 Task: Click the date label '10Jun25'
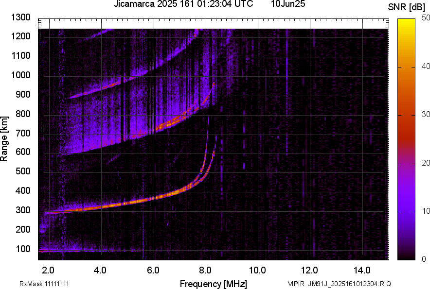(288, 4)
